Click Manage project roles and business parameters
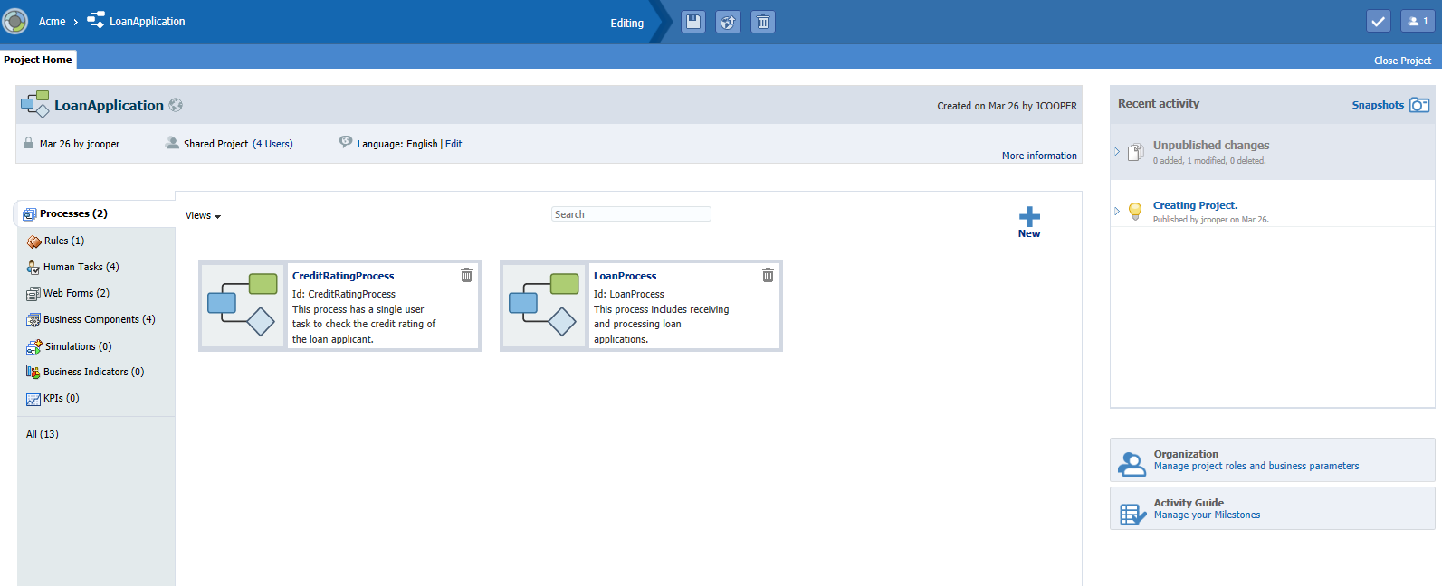Screen dimensions: 1442x586 (x=1256, y=467)
